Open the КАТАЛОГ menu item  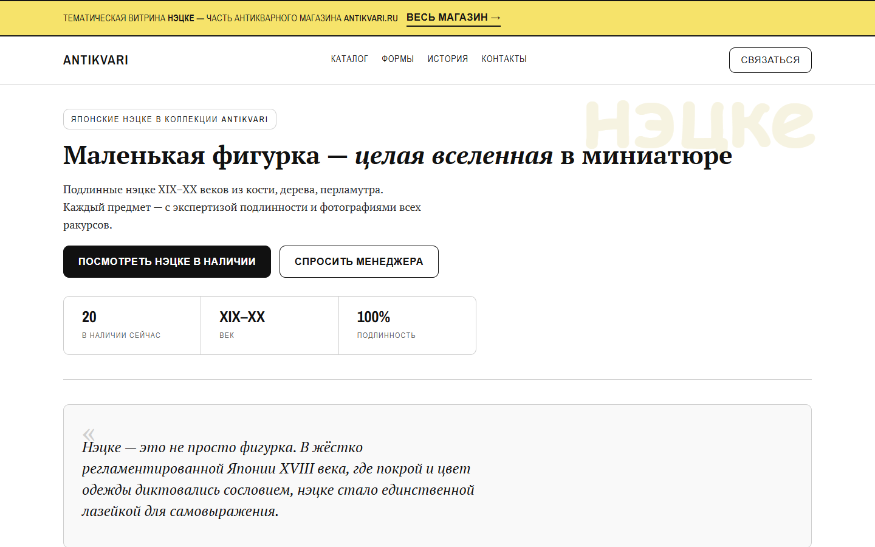tap(349, 59)
